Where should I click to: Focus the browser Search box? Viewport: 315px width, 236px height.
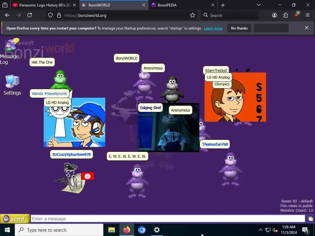229,15
